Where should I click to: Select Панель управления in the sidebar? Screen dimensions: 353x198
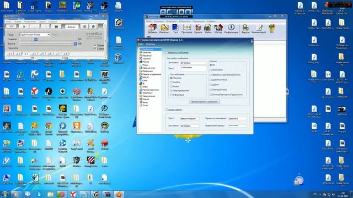click(150, 74)
